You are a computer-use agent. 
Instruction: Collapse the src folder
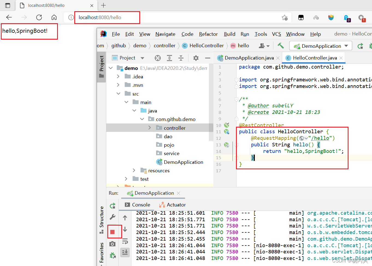(x=118, y=94)
